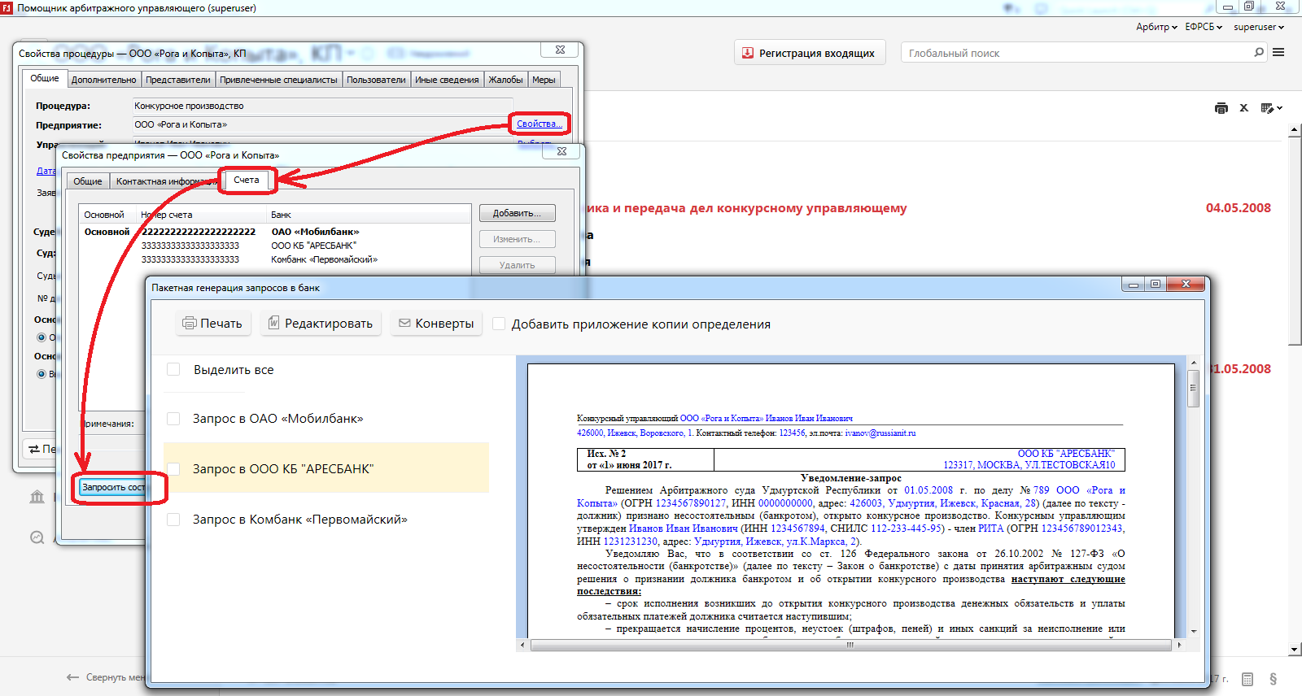Expand the 'Арбитр' dropdown menu

[x=1156, y=27]
